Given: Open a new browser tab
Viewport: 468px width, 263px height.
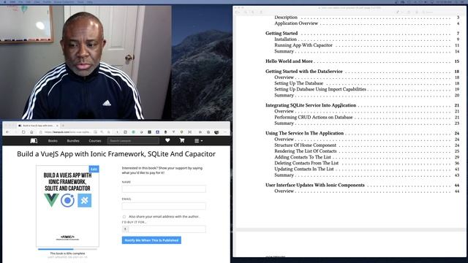Looking at the screenshot, I should (x=63, y=126).
